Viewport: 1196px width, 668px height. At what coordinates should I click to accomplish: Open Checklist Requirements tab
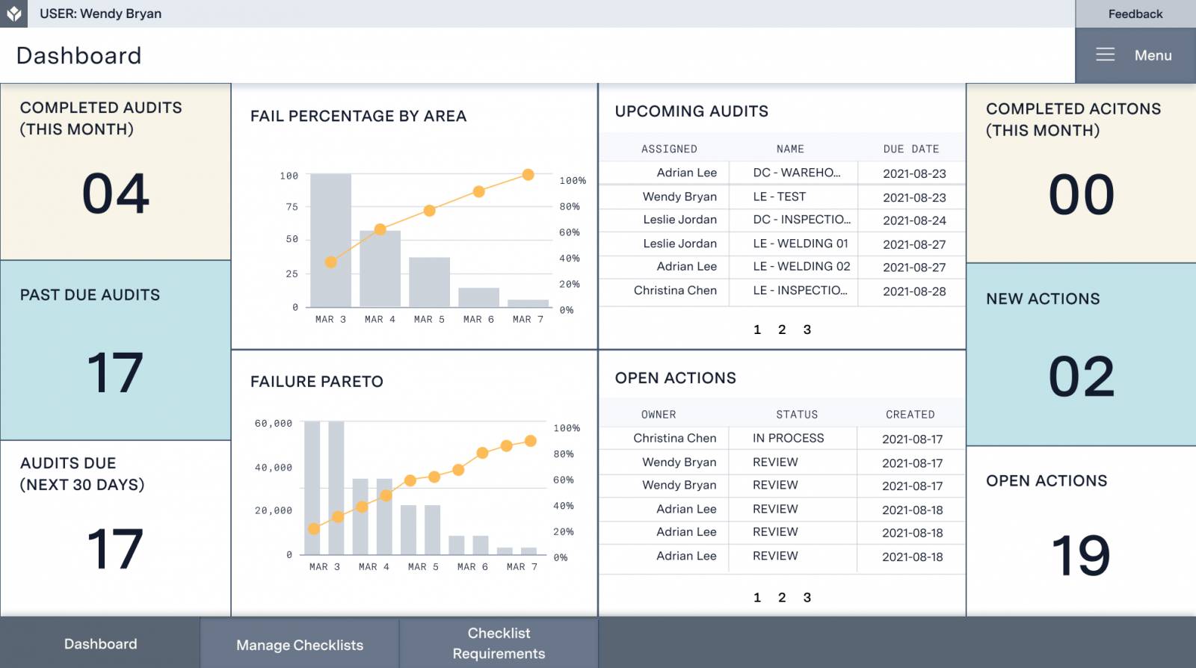click(499, 643)
